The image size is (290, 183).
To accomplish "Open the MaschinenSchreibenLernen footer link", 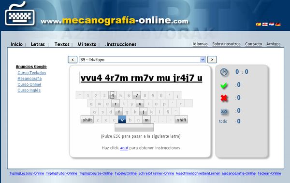I will [x=198, y=173].
